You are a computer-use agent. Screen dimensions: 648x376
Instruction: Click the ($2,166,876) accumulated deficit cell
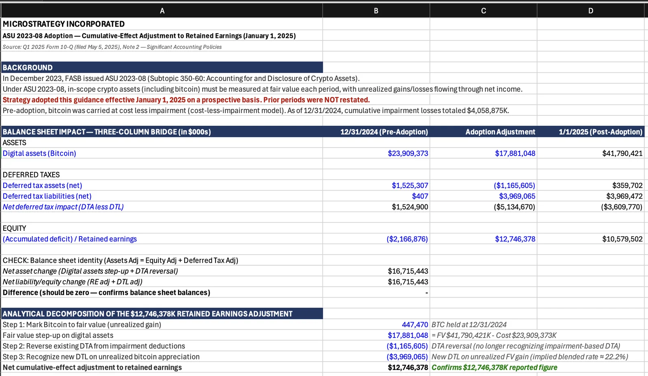376,239
